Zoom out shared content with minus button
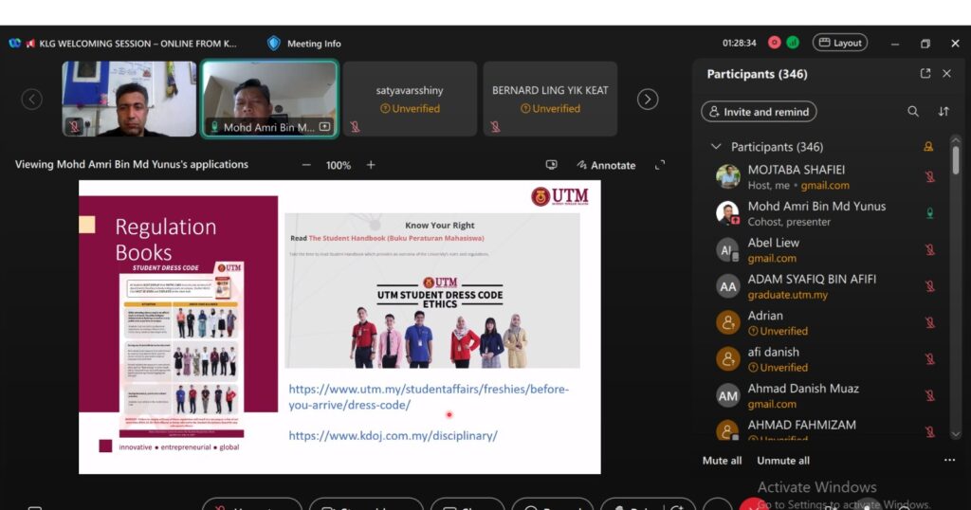The height and width of the screenshot is (510, 971). point(306,165)
